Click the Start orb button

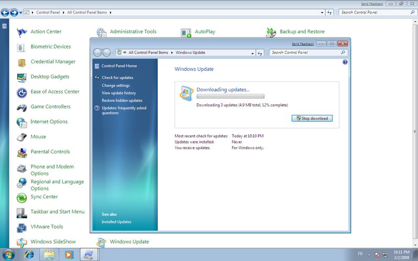point(8,255)
